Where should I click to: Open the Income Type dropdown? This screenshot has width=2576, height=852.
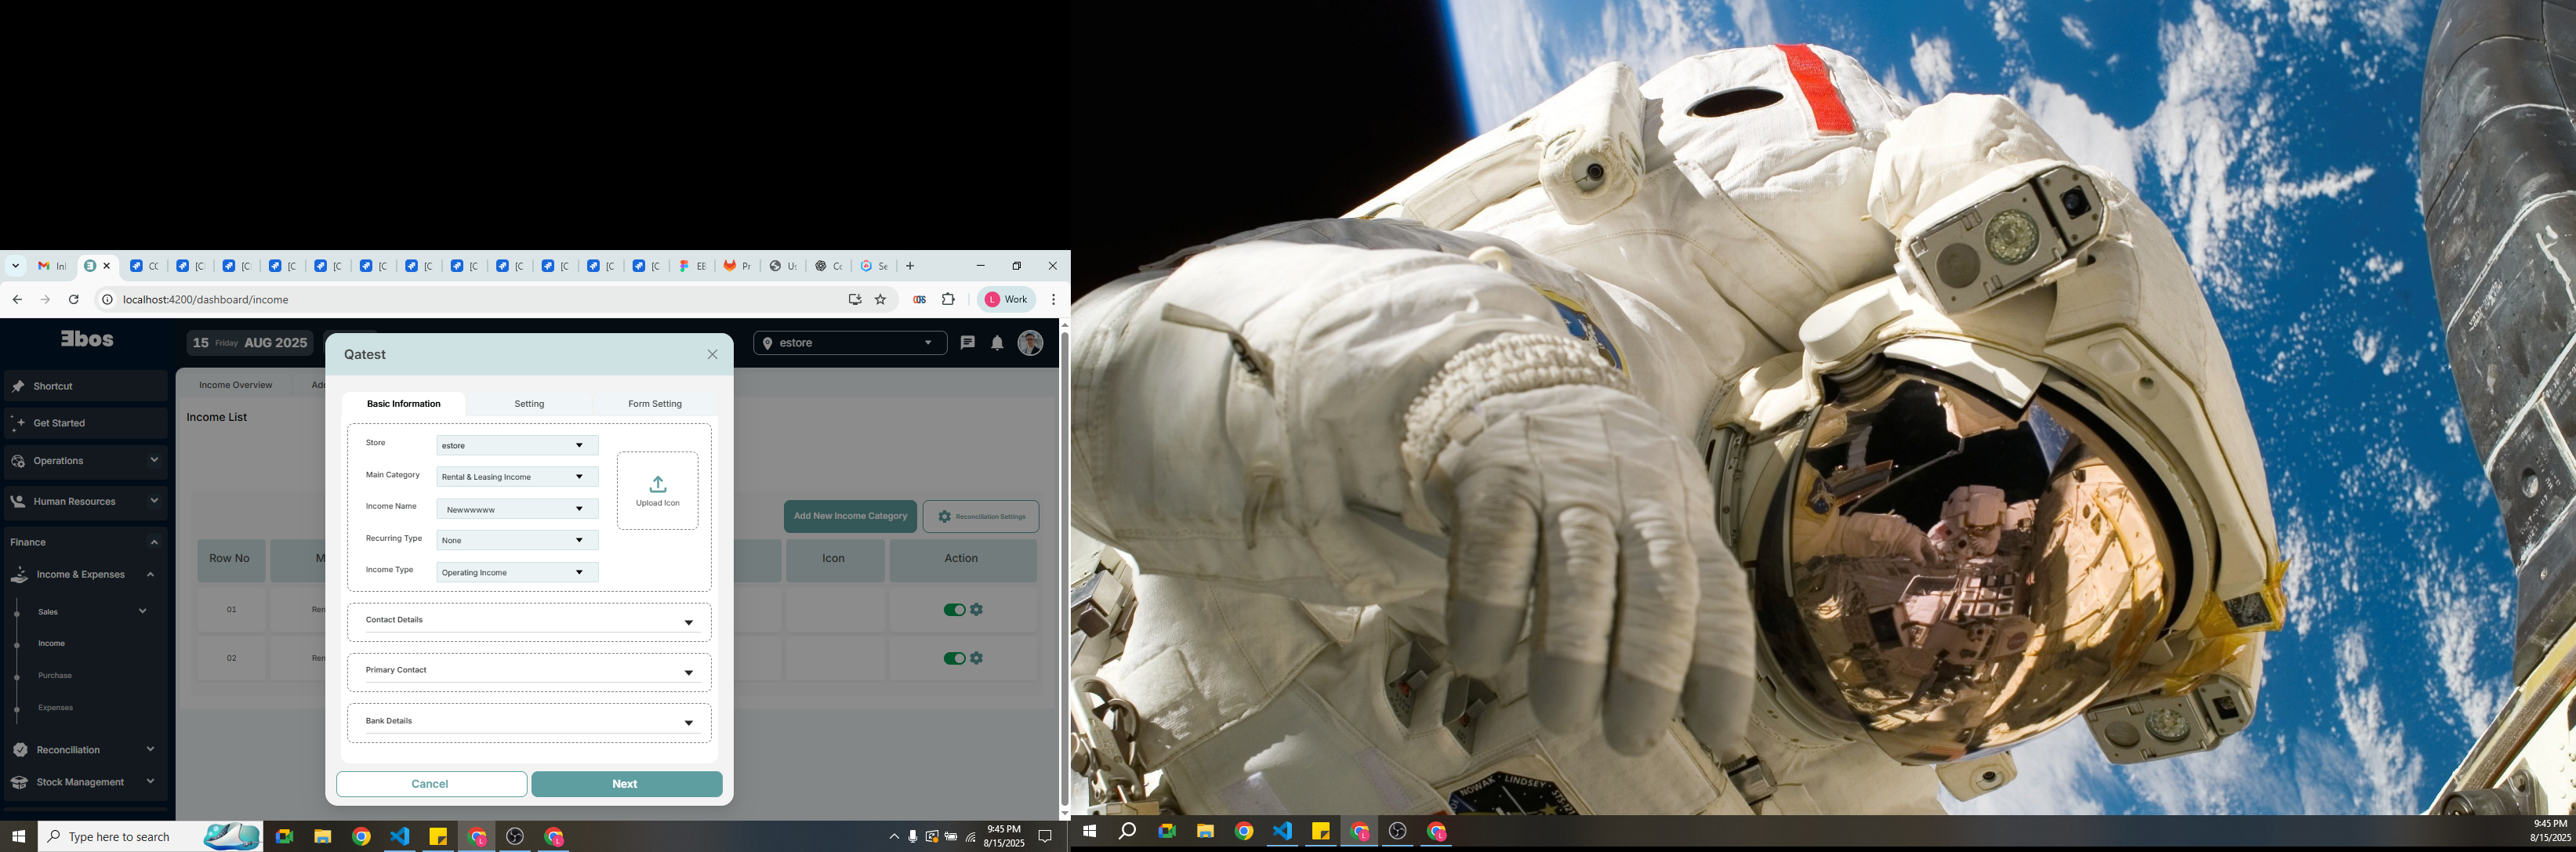(517, 572)
